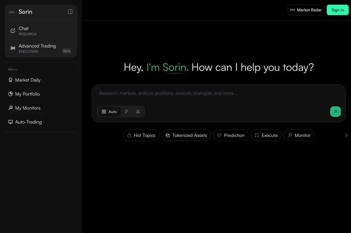Viewport: 351px width, 233px height.
Task: Click the Prediction chip icon
Action: [x=219, y=135]
